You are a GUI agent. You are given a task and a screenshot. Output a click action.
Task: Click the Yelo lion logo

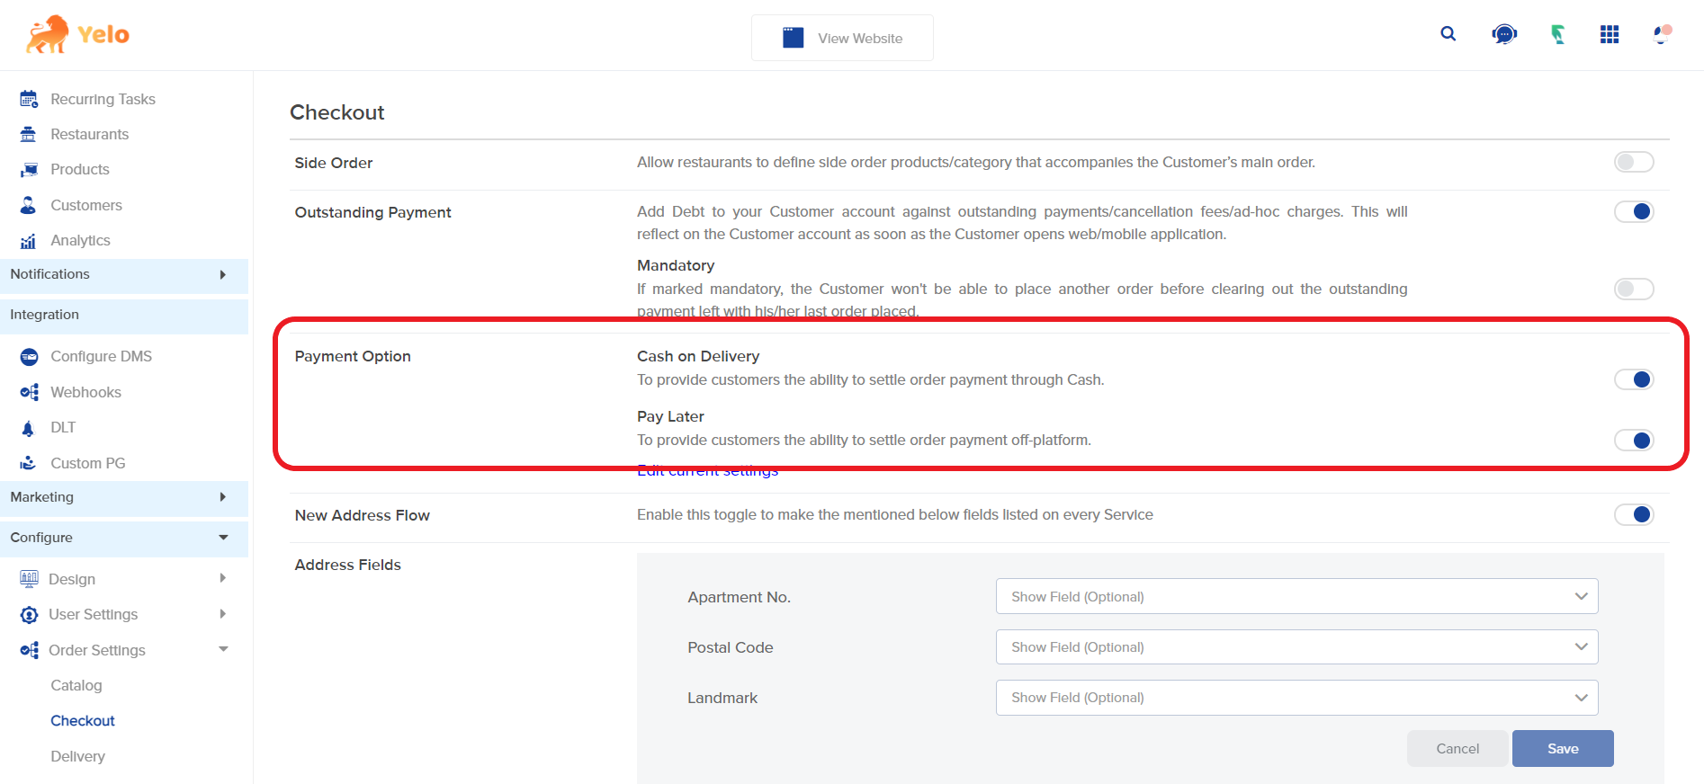78,34
